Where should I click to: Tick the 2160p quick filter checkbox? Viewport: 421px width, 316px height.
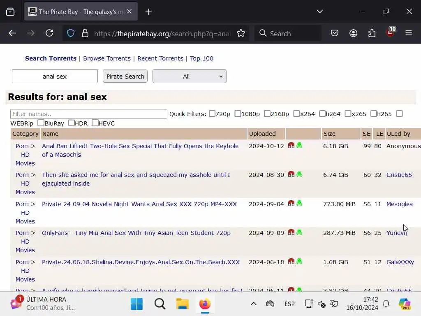(267, 114)
